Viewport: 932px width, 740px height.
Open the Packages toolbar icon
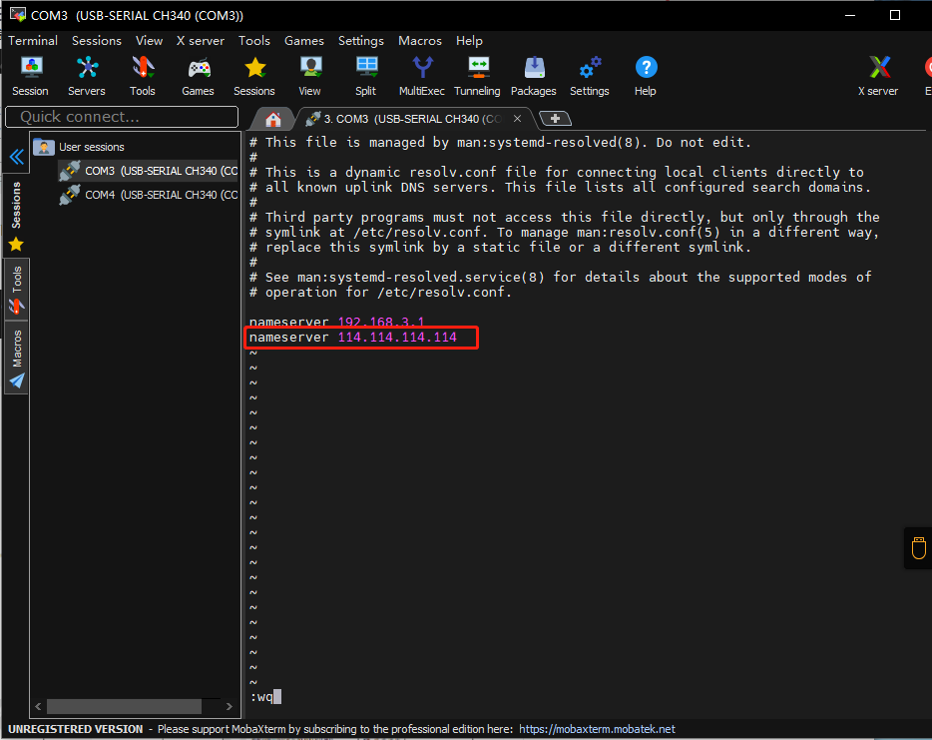[x=534, y=76]
